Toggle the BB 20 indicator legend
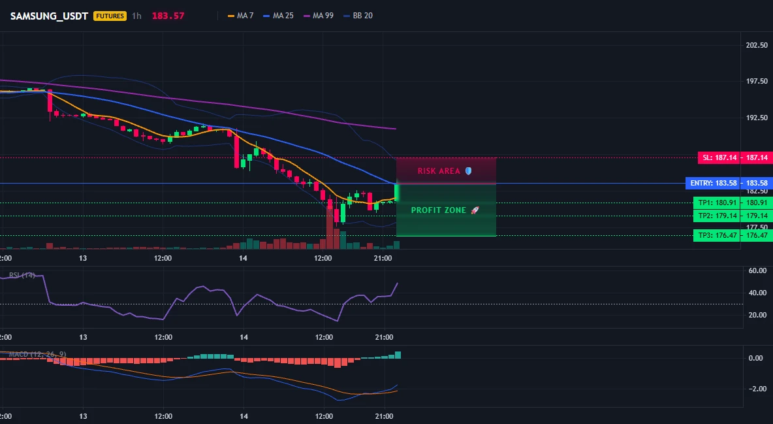This screenshot has width=773, height=424. coord(358,16)
